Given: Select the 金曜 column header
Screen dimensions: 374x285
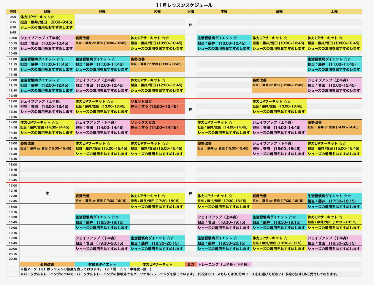Looking at the screenshot, I should tap(279, 11).
